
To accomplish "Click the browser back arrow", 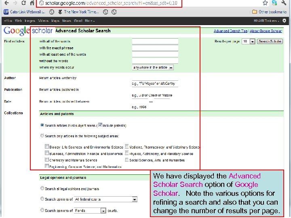I will click(x=7, y=3).
